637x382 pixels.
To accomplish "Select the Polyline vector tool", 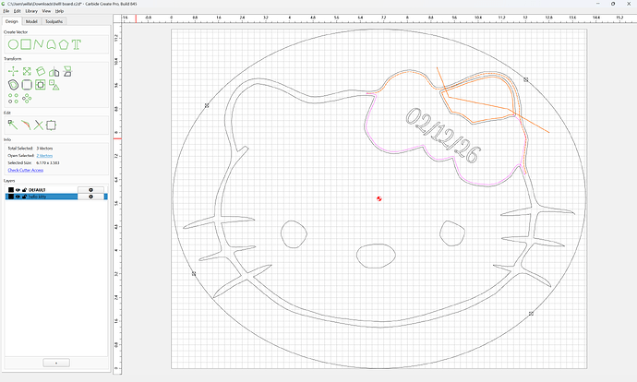I will coord(39,44).
